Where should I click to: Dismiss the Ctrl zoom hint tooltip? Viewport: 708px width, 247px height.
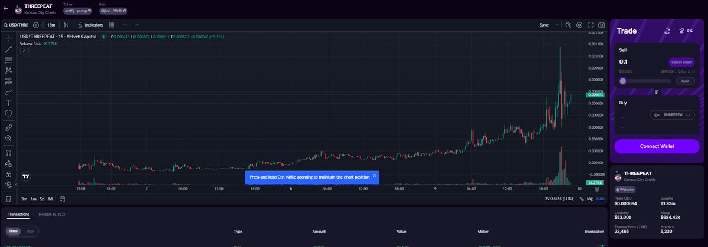(374, 176)
